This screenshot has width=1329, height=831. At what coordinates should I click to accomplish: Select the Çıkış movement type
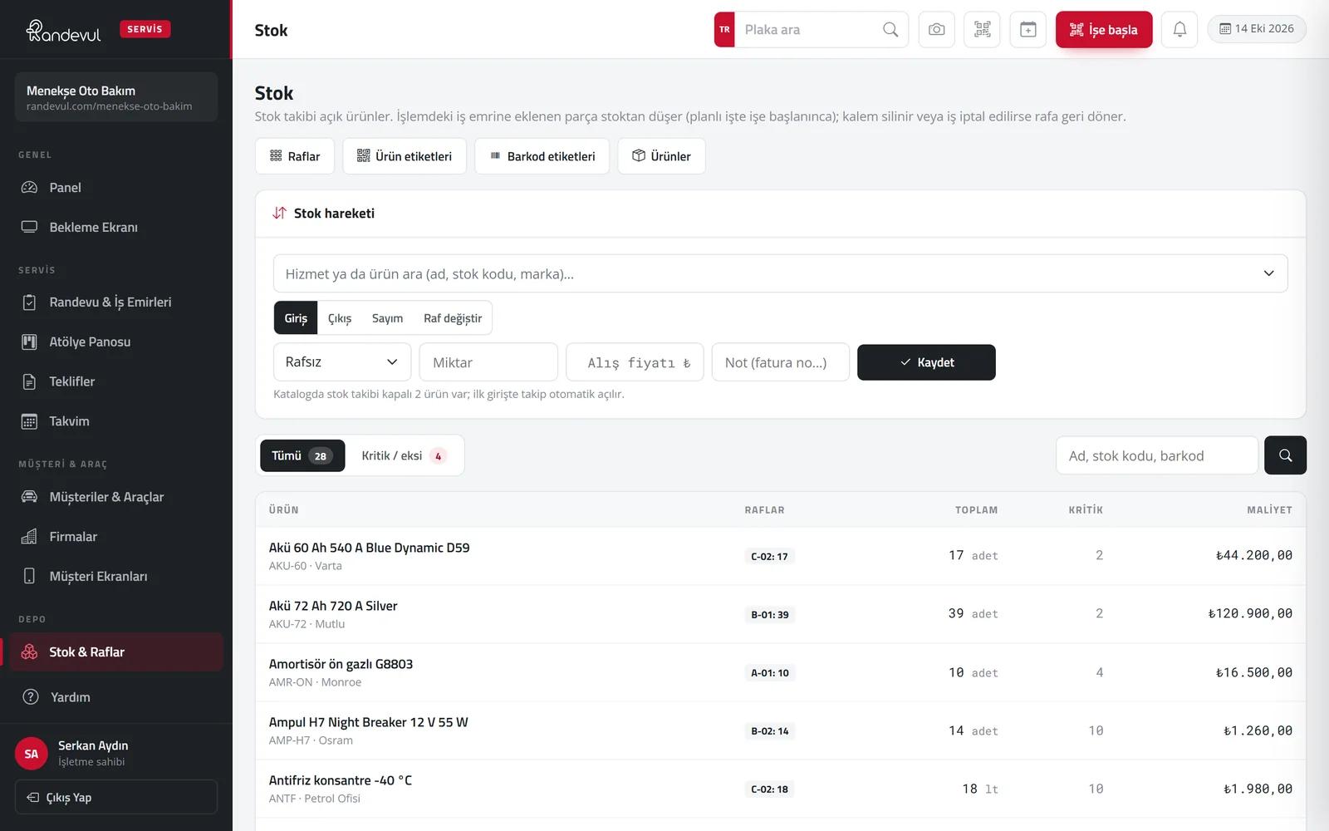[x=340, y=318]
